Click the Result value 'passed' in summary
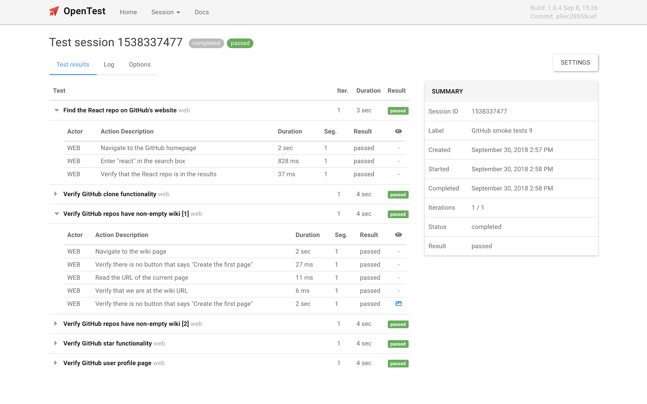 point(482,246)
